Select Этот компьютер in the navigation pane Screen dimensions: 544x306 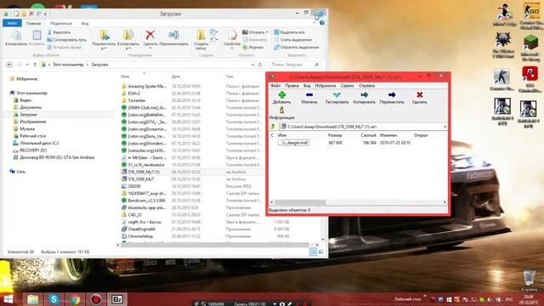(x=28, y=93)
